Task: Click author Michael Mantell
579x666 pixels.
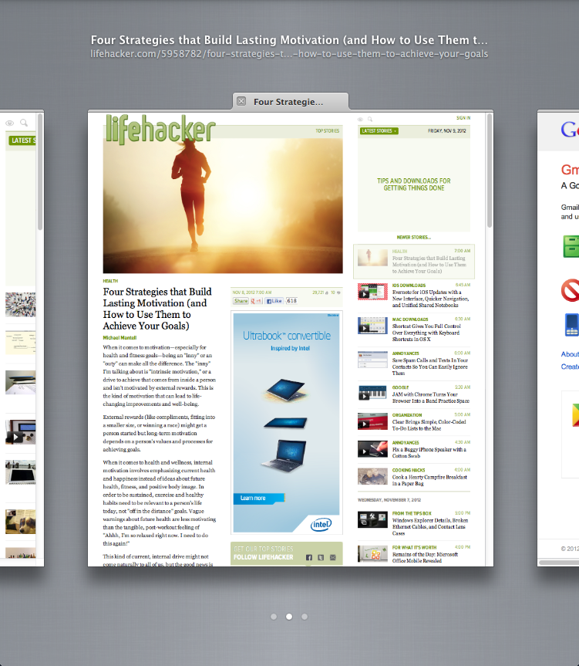Action: (x=120, y=338)
